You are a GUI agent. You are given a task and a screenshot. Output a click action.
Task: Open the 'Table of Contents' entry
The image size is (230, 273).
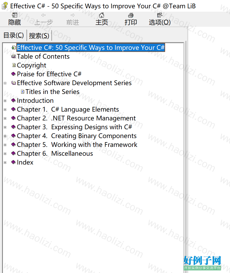tap(43, 56)
